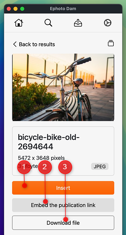
Task: Click the stacked collection icon
Action: point(111,43)
